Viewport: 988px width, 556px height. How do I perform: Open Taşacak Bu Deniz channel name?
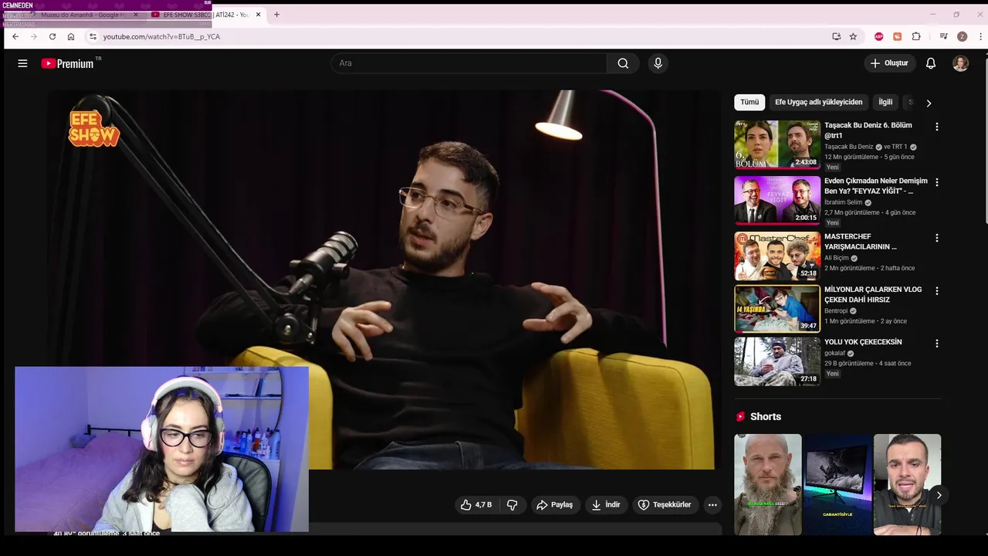coord(848,147)
